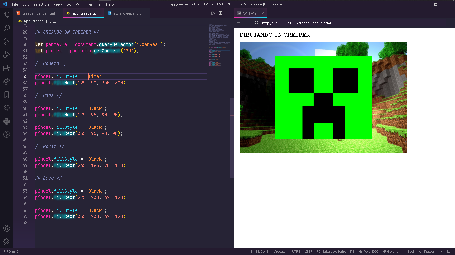Open the Help menu

[x=110, y=4]
